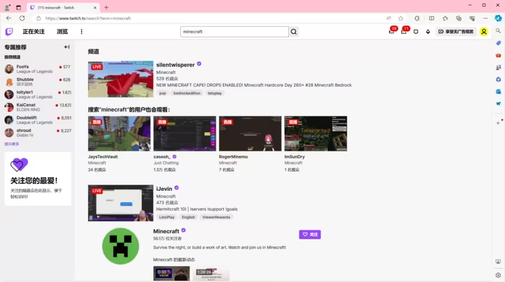The image size is (505, 282).
Task: Open JaysTechVault stream thumbnail
Action: (x=119, y=133)
